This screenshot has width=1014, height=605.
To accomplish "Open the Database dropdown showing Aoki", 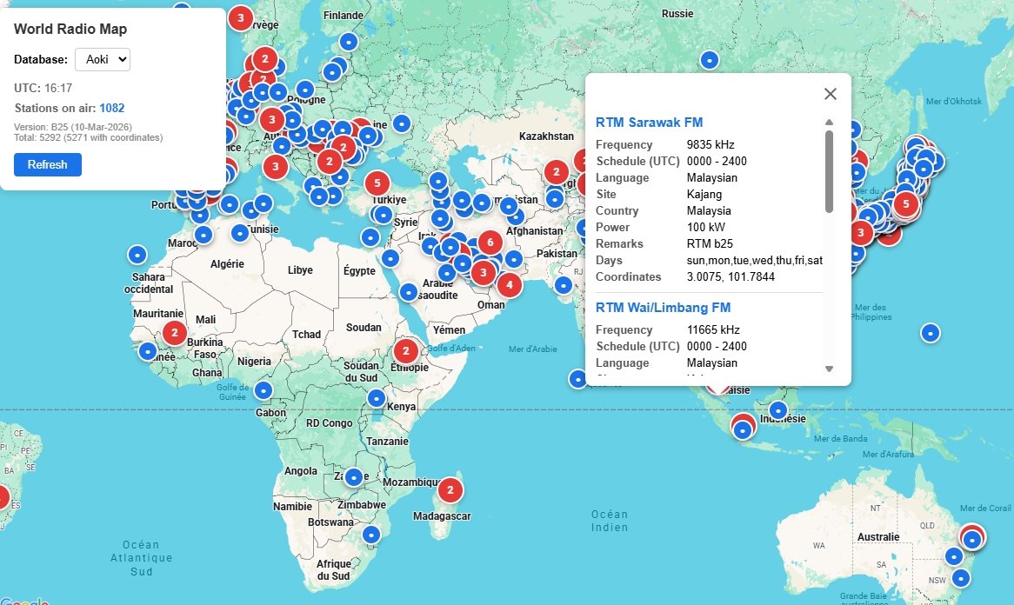I will coord(102,59).
